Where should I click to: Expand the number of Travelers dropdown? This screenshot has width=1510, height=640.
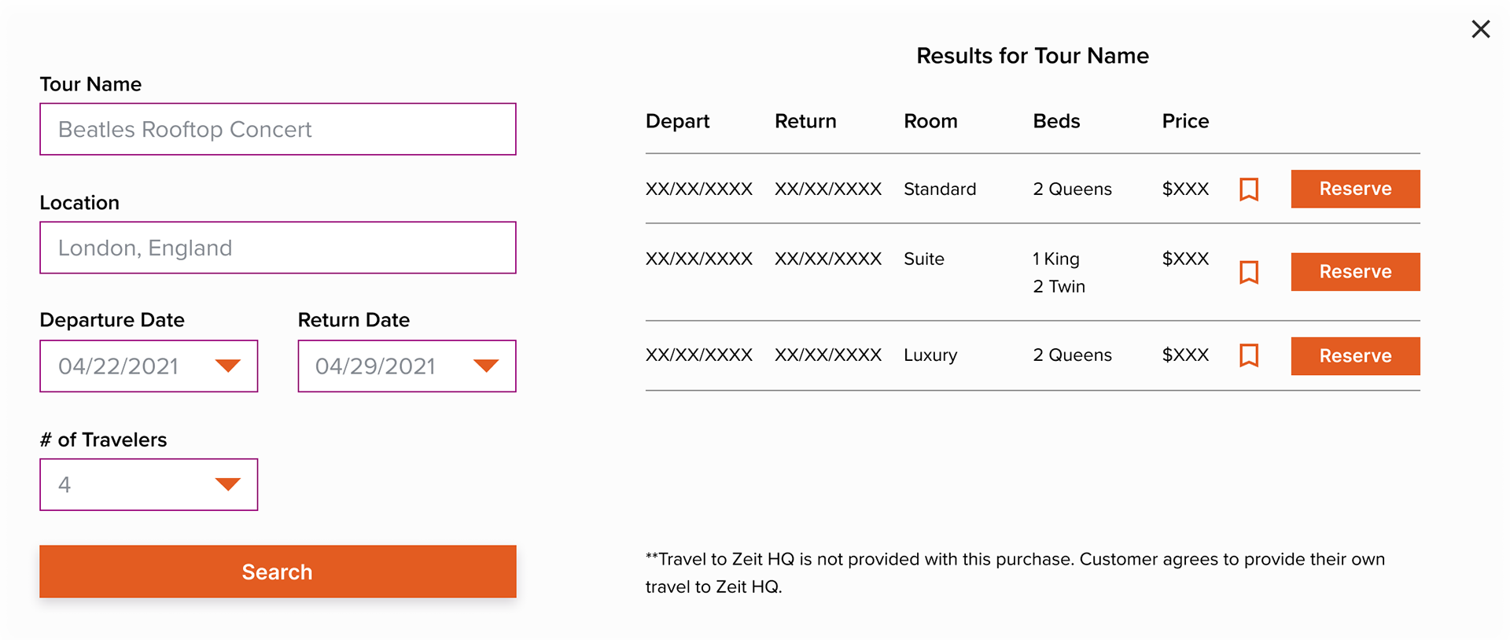(x=228, y=484)
